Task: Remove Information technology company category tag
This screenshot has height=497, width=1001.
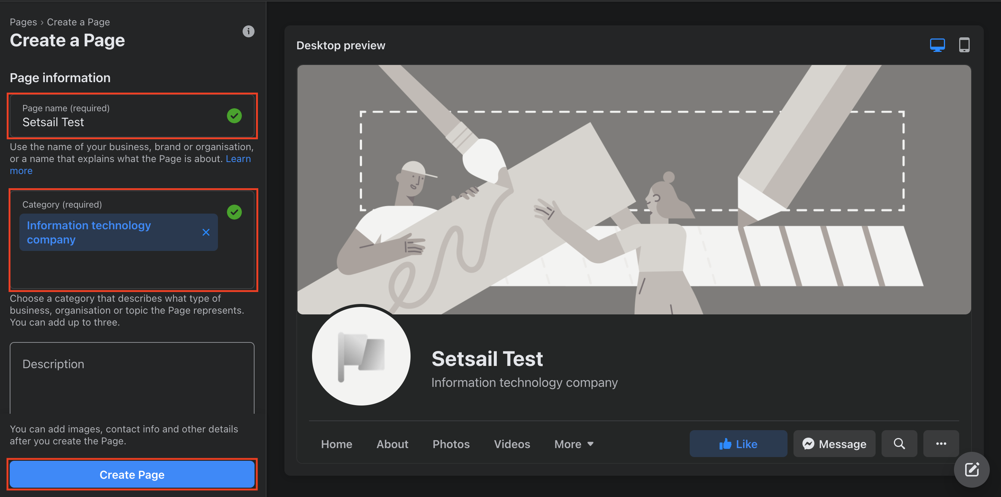Action: [x=206, y=232]
